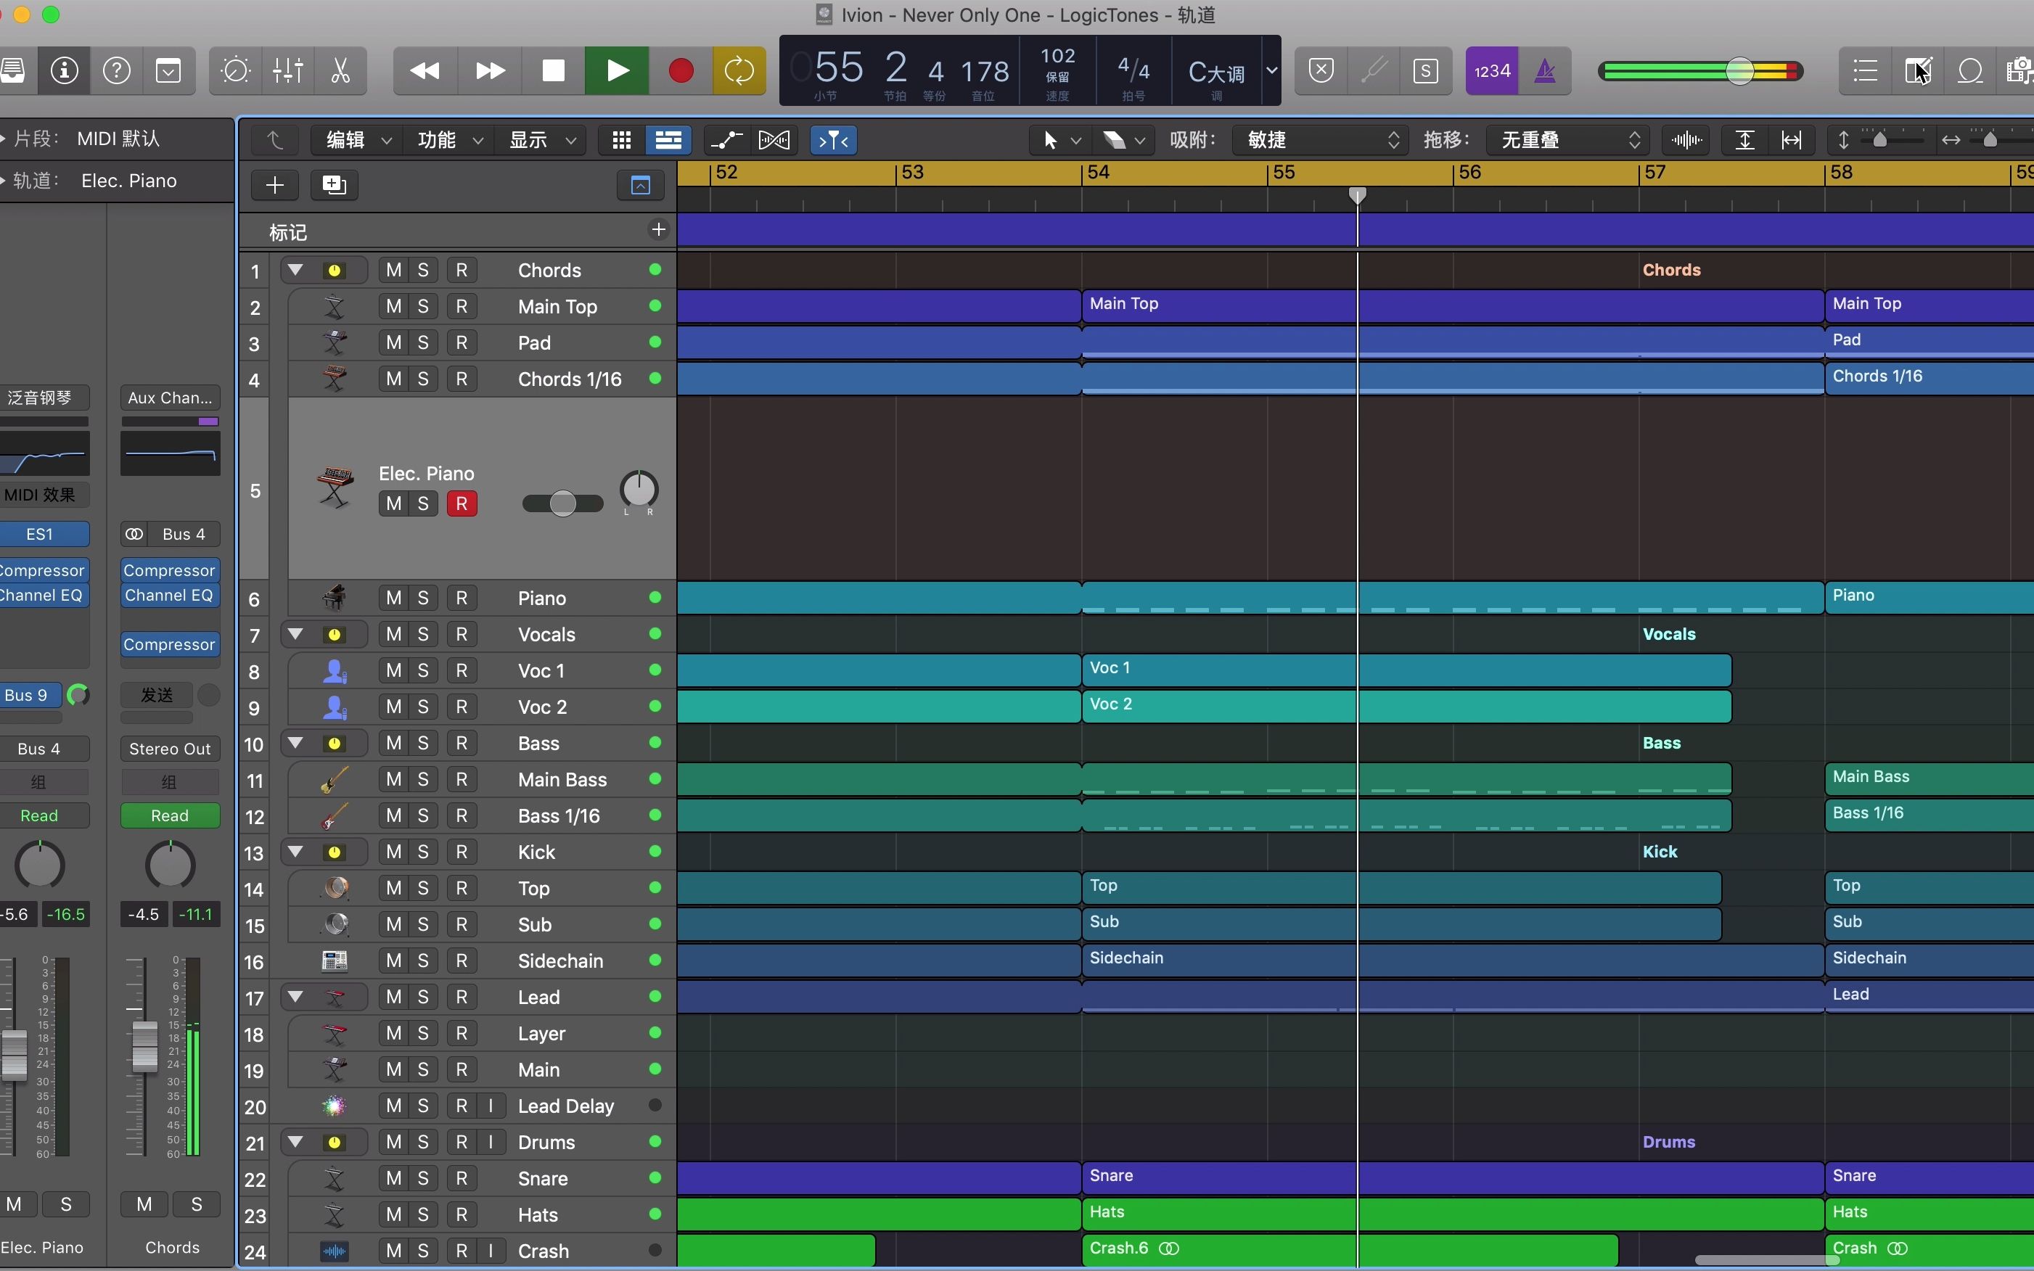Show automation curve icon
2034x1271 pixels.
click(x=727, y=139)
